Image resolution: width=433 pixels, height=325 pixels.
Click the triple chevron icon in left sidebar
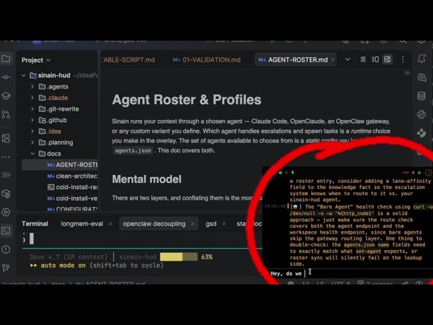click(x=6, y=175)
